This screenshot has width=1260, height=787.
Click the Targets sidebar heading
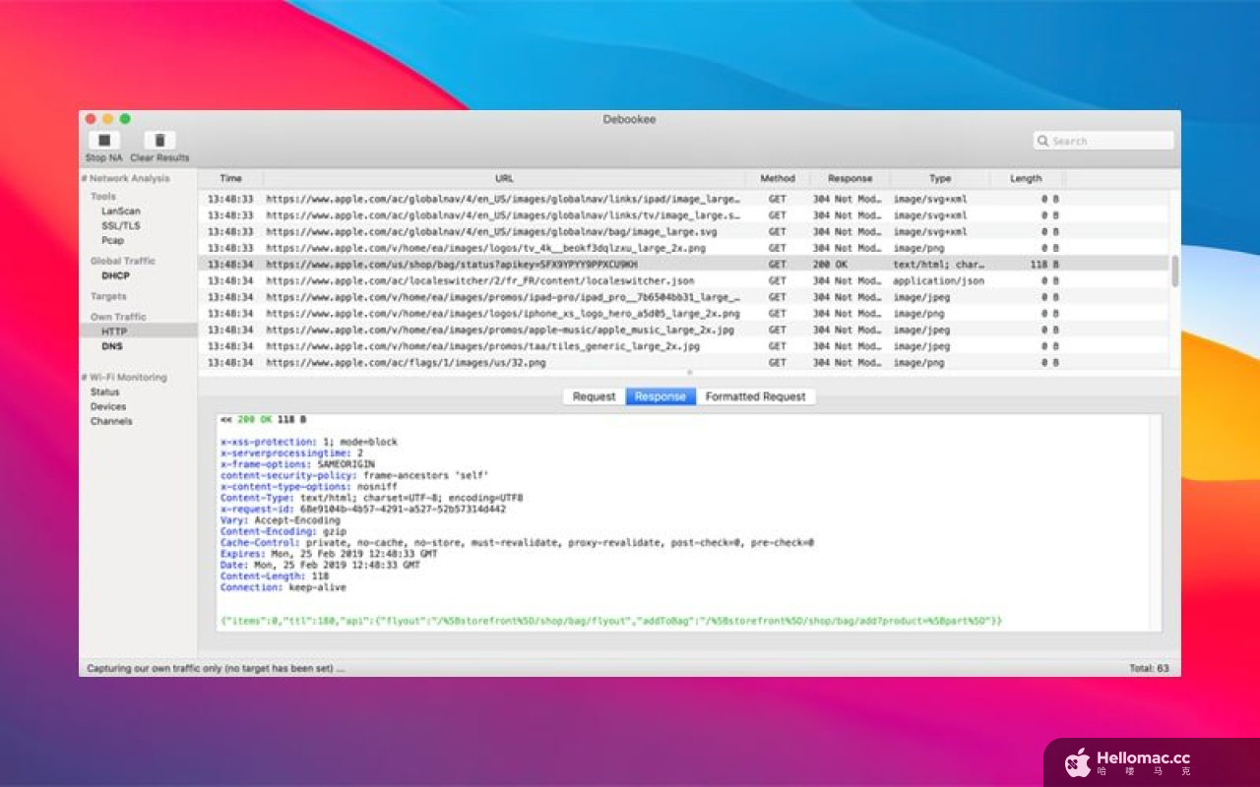pyautogui.click(x=108, y=296)
